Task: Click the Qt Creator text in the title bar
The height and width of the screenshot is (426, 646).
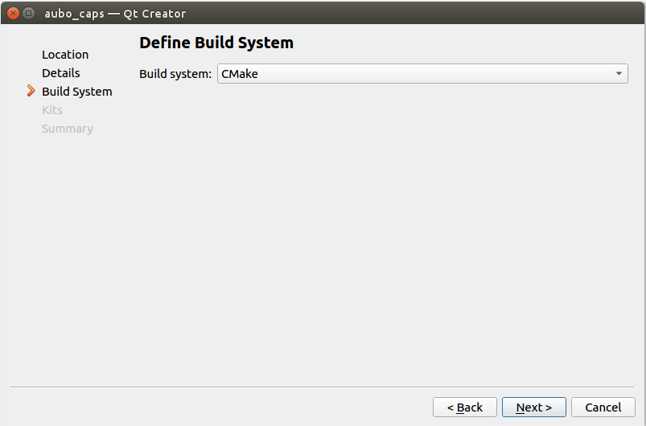Action: (154, 14)
